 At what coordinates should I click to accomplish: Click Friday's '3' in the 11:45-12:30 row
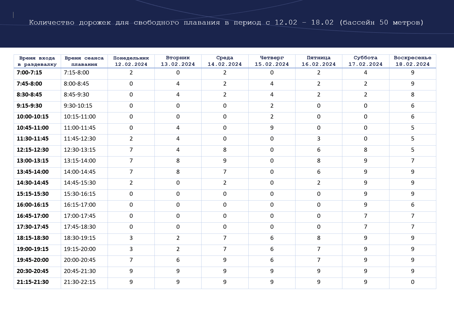pos(319,139)
